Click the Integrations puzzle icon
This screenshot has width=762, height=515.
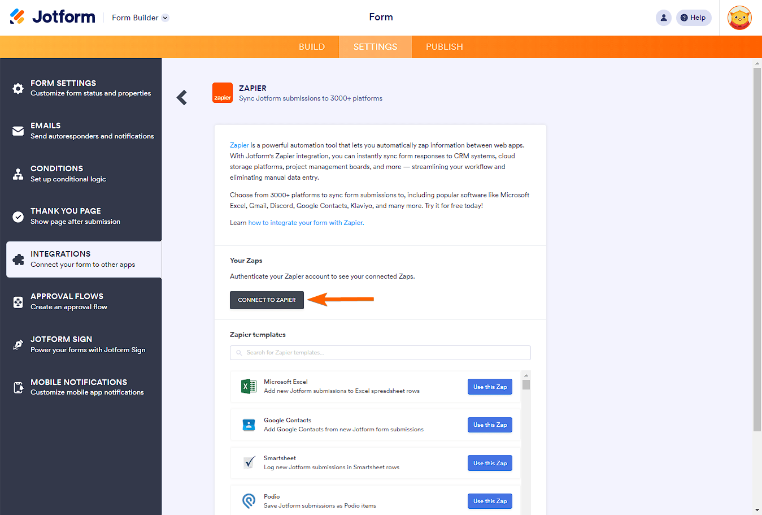point(18,259)
